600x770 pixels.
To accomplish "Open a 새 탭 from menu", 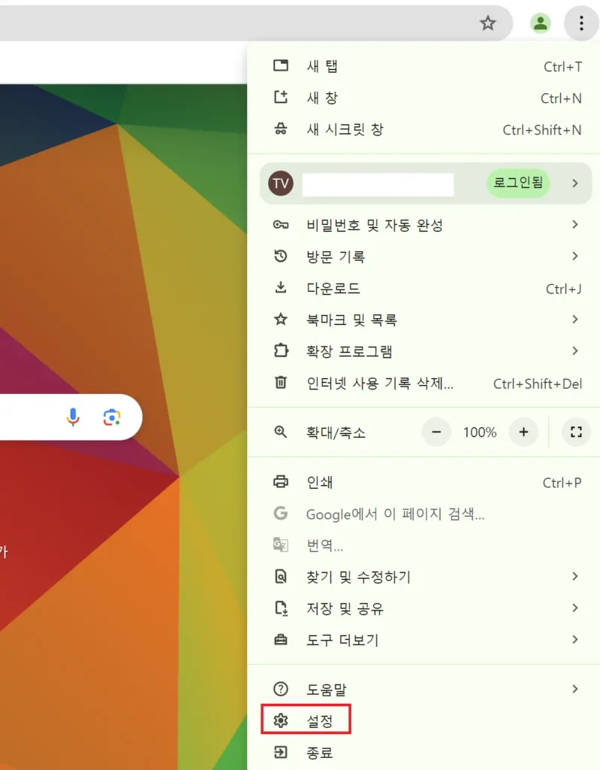I will pyautogui.click(x=424, y=66).
